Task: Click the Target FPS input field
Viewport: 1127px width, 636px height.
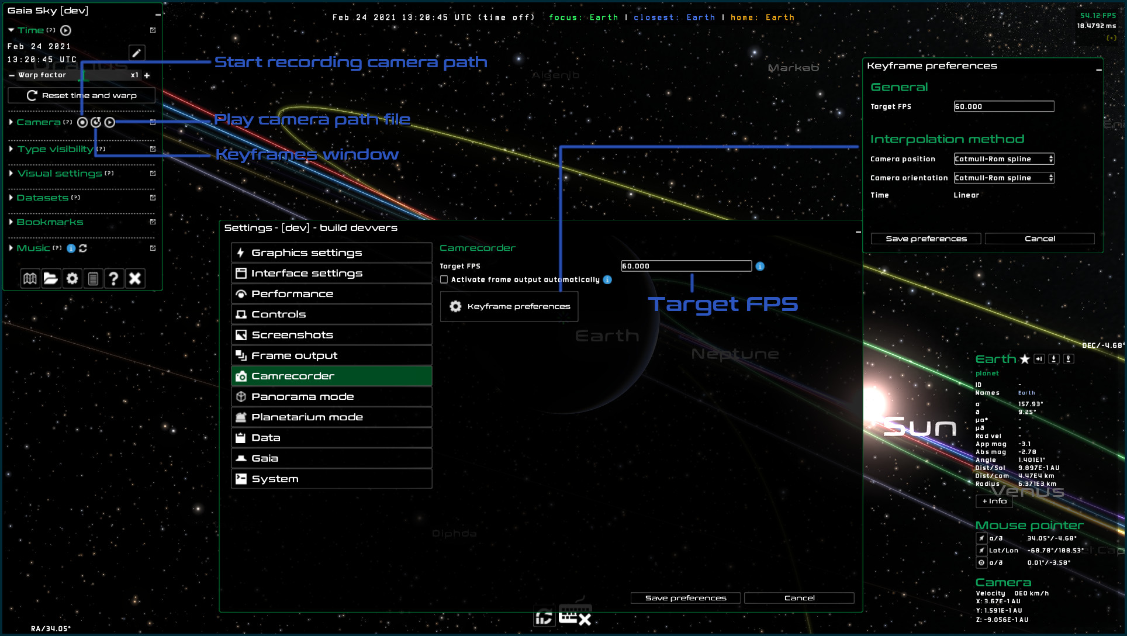Action: click(x=686, y=265)
